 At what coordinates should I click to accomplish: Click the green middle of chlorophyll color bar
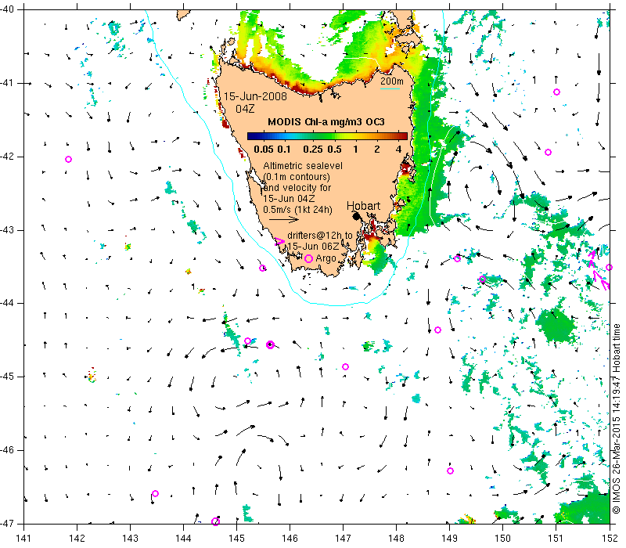coord(327,136)
